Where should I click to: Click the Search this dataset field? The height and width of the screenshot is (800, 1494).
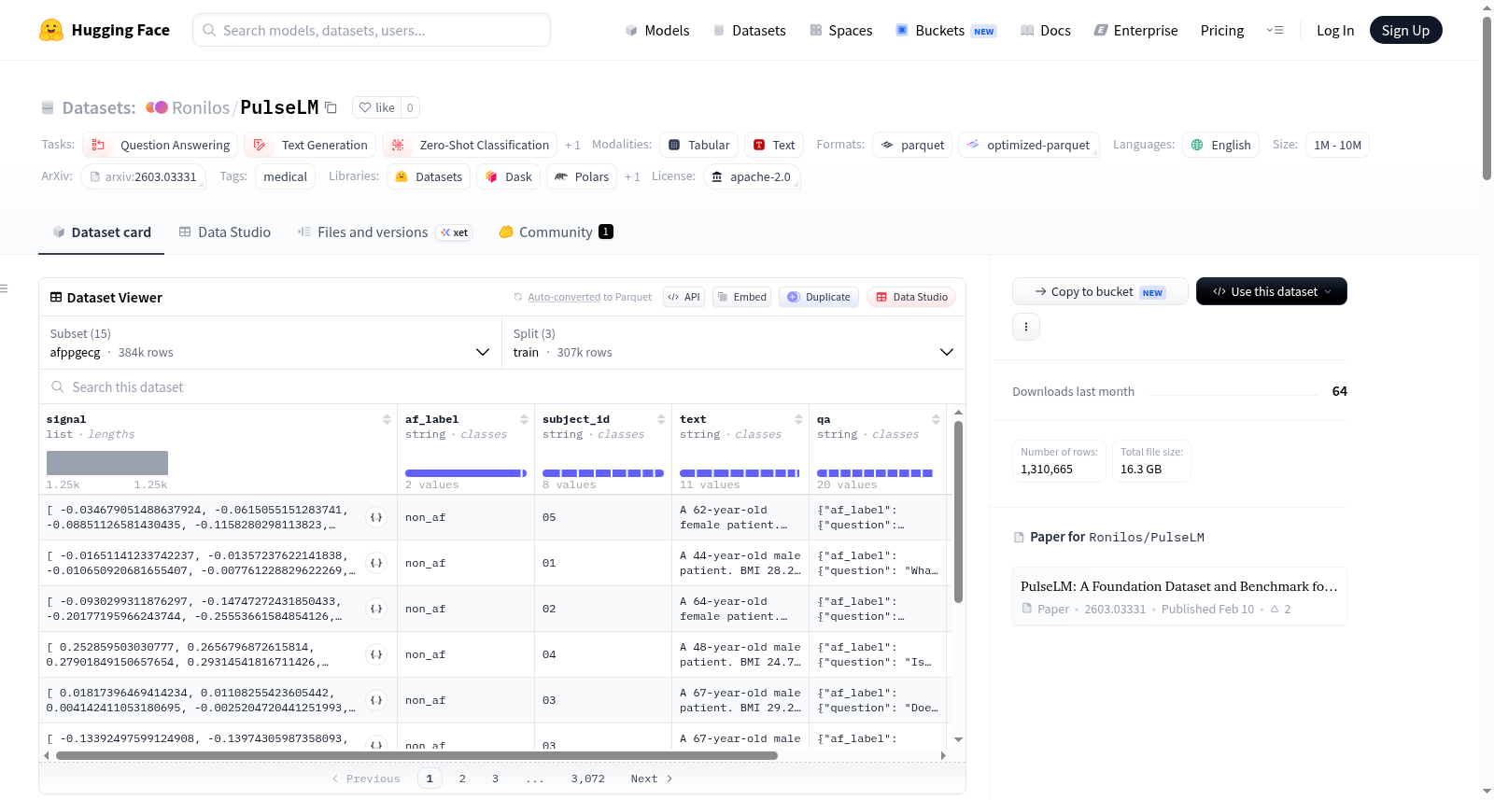coord(502,386)
